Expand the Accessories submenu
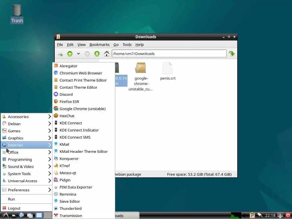 tap(27, 117)
